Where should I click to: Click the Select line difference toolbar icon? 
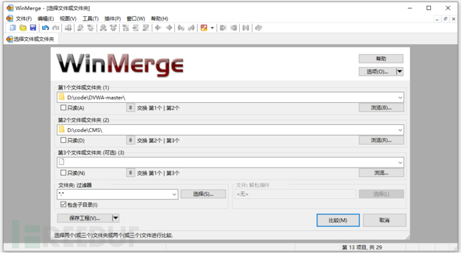[x=68, y=28]
